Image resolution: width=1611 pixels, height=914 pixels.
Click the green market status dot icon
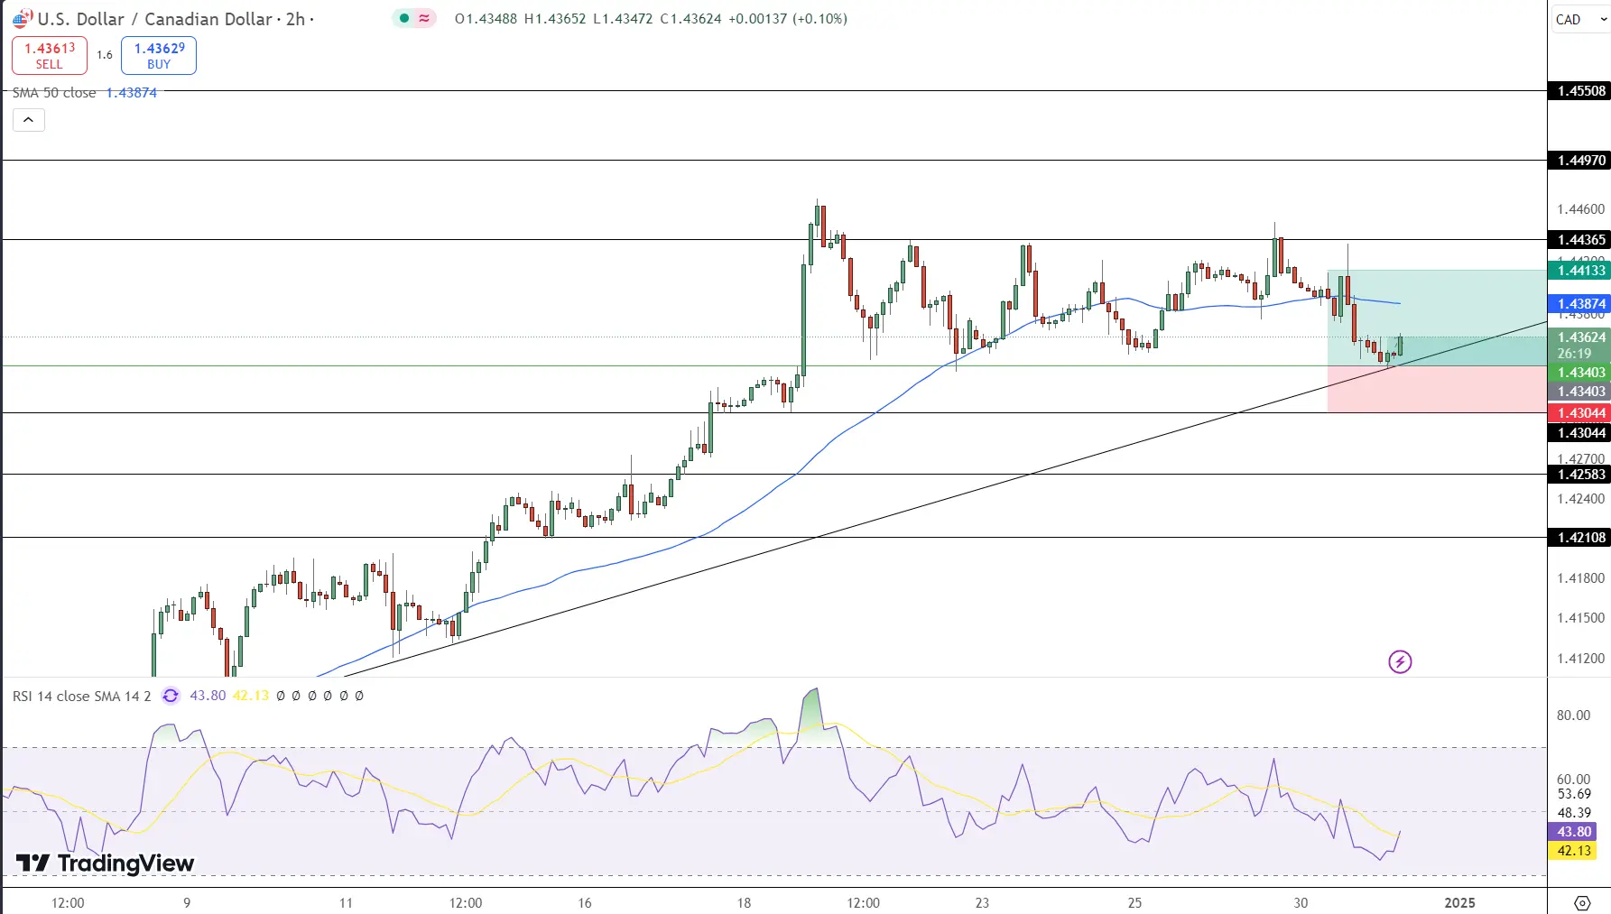click(403, 18)
